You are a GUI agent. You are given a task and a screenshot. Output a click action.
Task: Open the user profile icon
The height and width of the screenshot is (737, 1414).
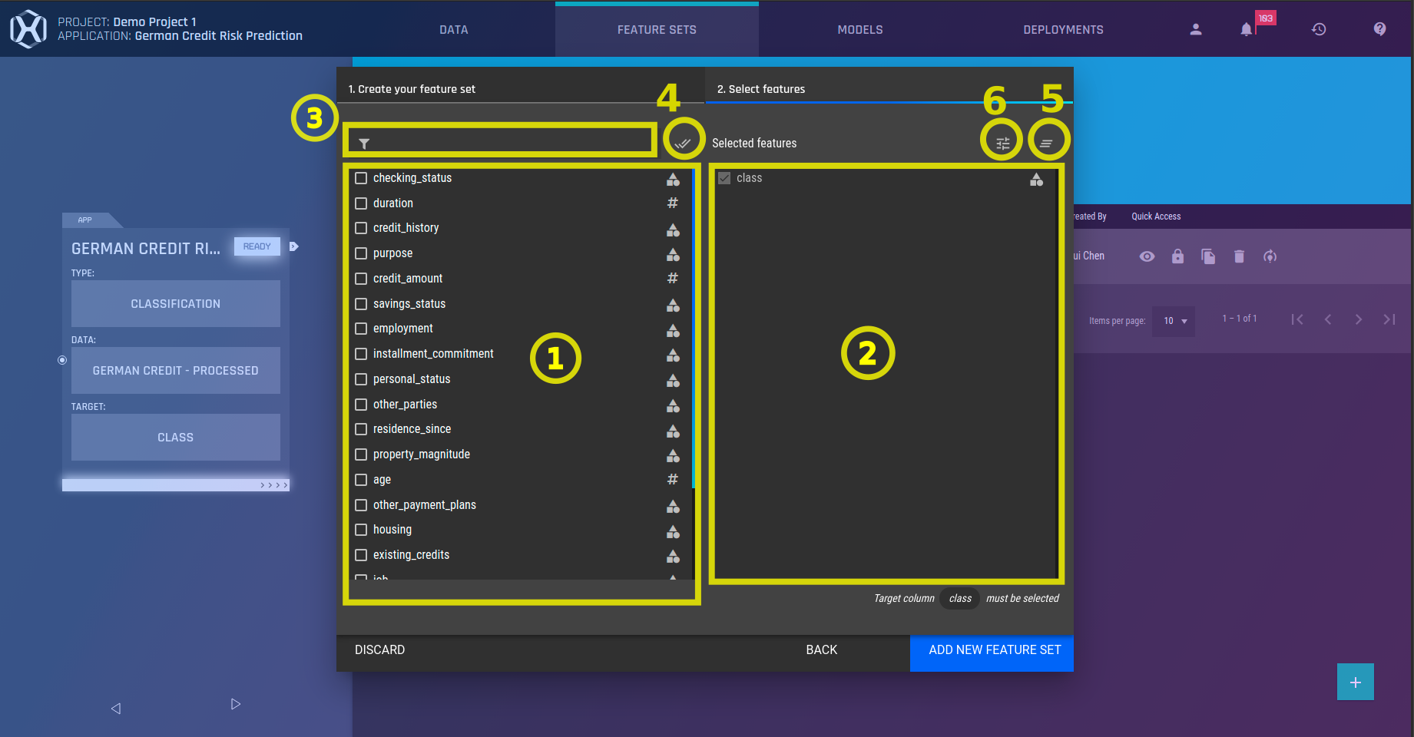[x=1195, y=29]
